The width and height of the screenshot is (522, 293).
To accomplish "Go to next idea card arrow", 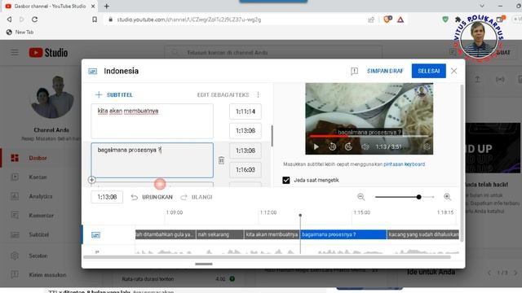I will coord(515,273).
